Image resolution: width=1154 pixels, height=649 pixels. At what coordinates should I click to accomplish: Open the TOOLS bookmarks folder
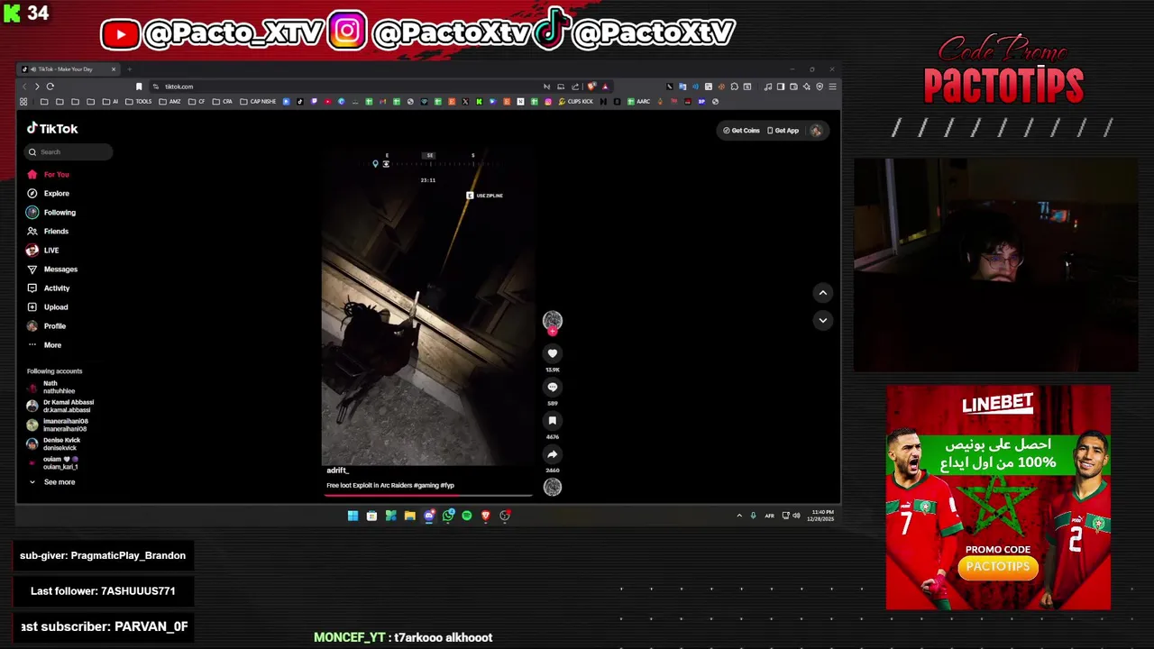point(140,102)
